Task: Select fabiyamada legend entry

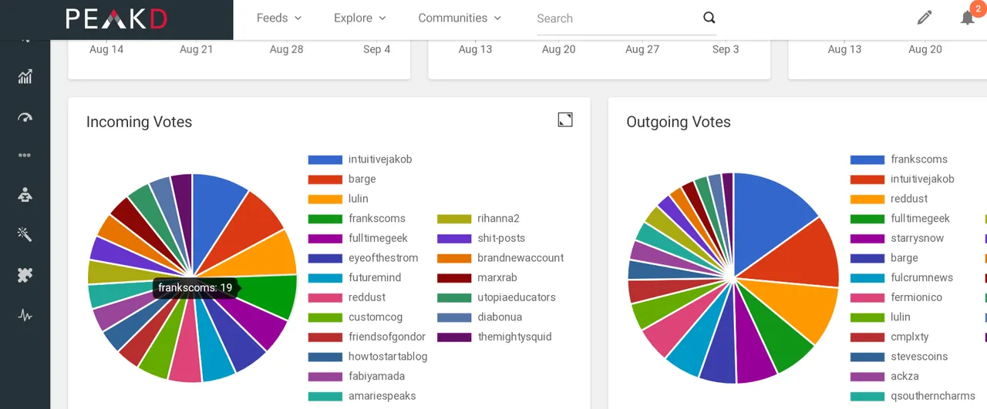Action: pyautogui.click(x=376, y=377)
